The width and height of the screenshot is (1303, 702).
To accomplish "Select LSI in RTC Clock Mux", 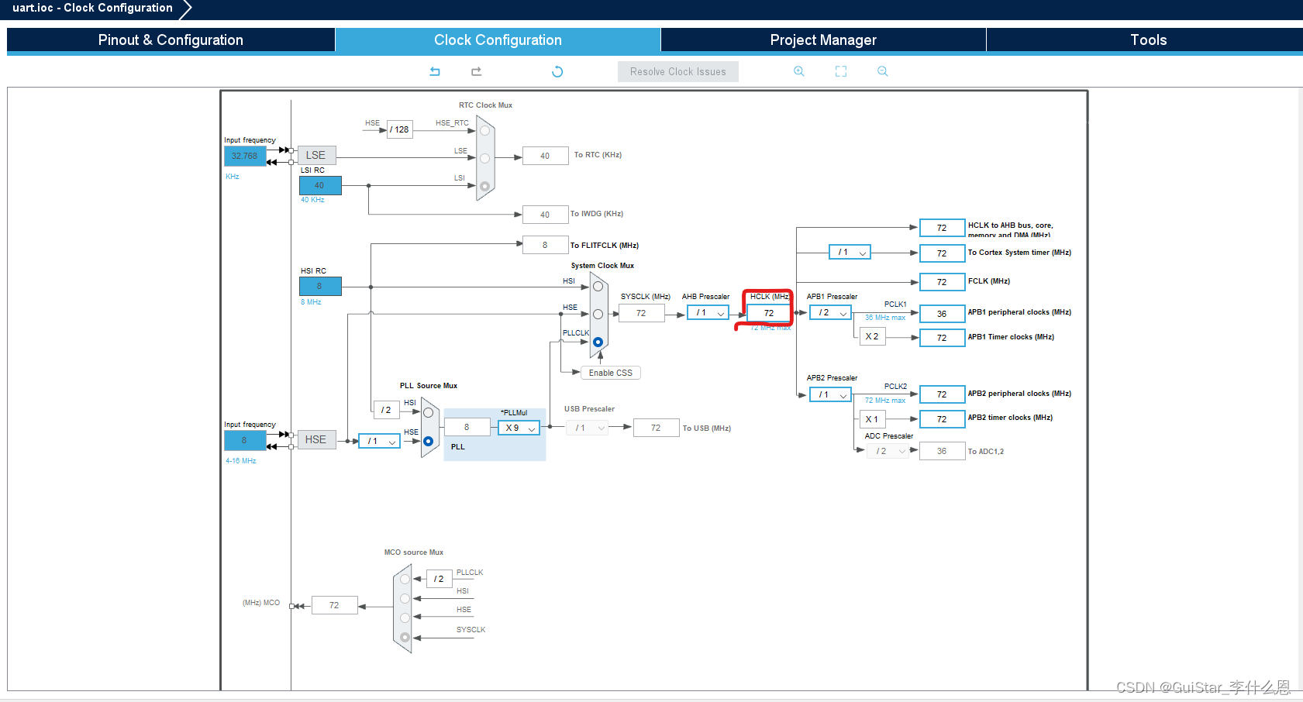I will point(484,186).
